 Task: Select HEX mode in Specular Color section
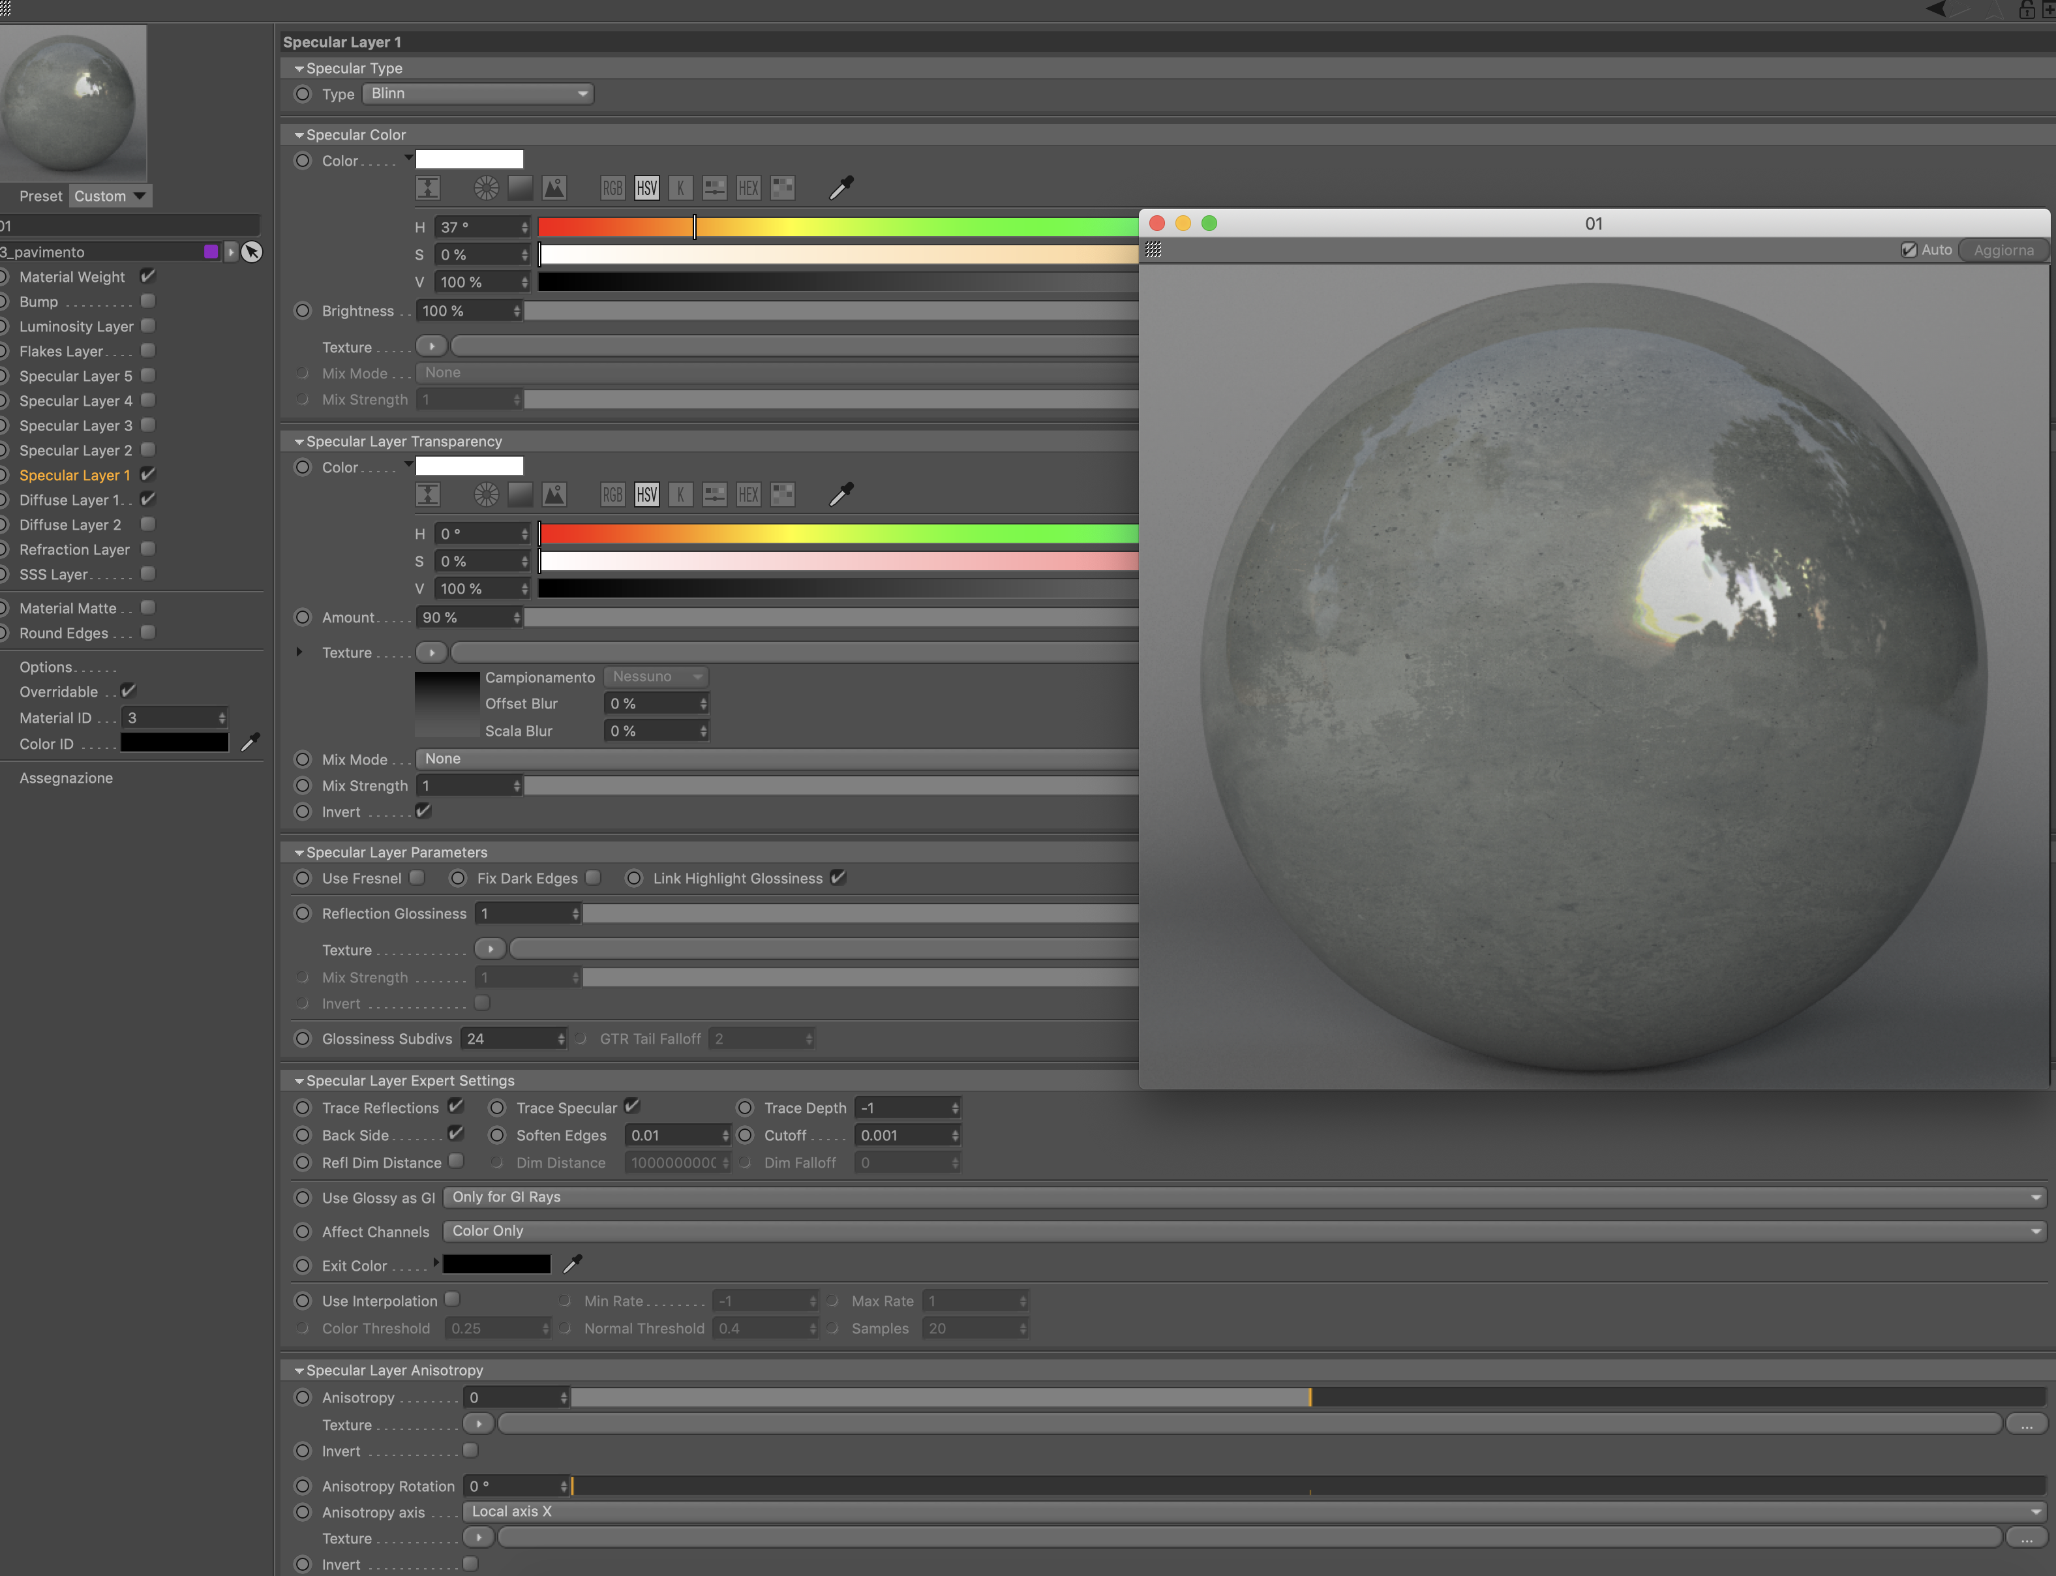click(x=748, y=188)
